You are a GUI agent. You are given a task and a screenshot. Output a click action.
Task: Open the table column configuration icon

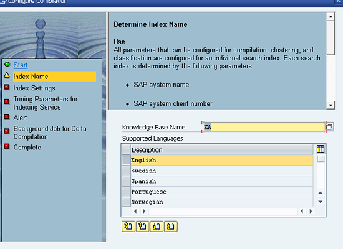[x=321, y=149]
